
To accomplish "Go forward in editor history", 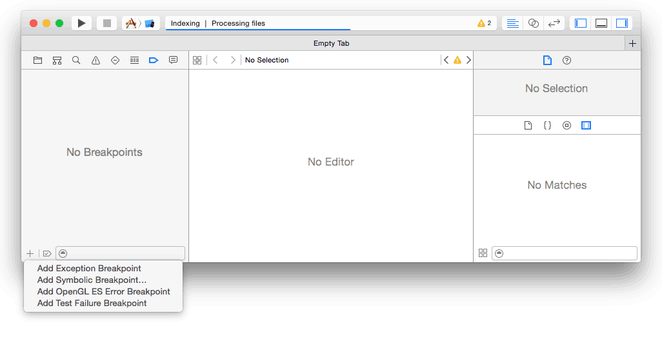I will pyautogui.click(x=233, y=61).
